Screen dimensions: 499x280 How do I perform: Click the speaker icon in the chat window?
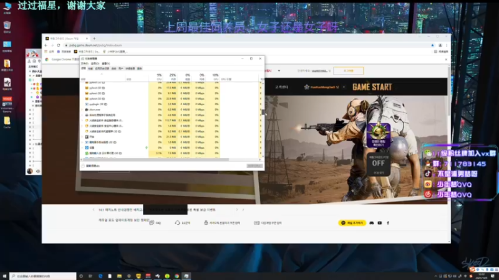[38, 172]
